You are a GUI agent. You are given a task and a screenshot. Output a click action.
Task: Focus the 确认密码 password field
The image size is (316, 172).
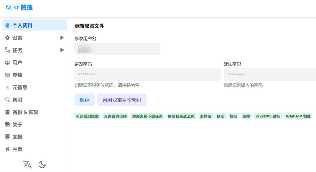click(x=270, y=74)
